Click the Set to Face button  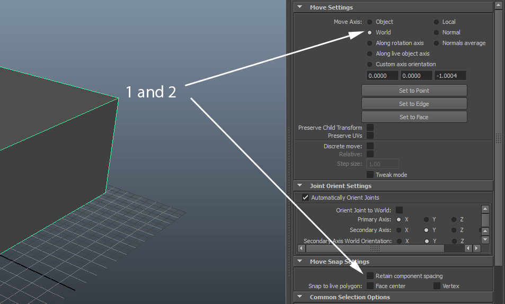[x=414, y=117]
